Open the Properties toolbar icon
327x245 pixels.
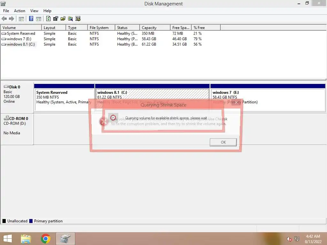56,19
